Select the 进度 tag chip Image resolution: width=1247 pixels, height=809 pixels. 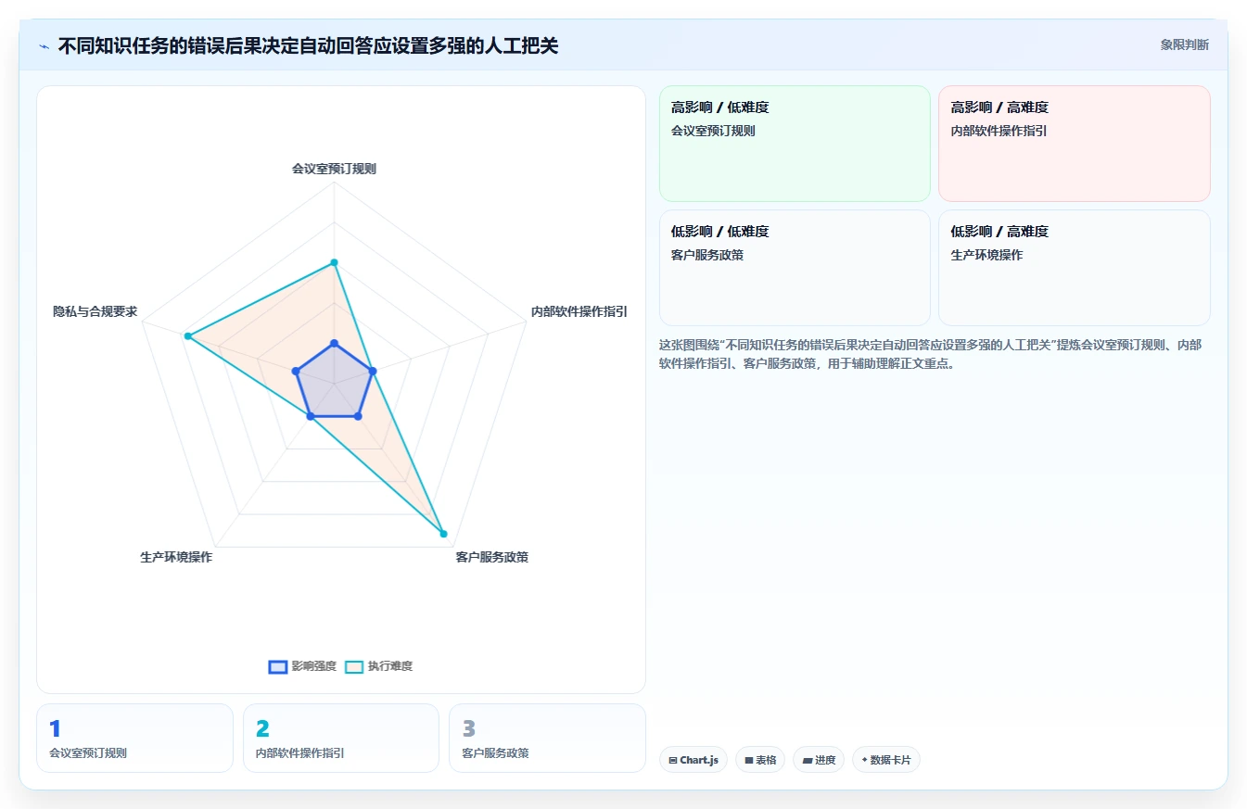coord(819,760)
